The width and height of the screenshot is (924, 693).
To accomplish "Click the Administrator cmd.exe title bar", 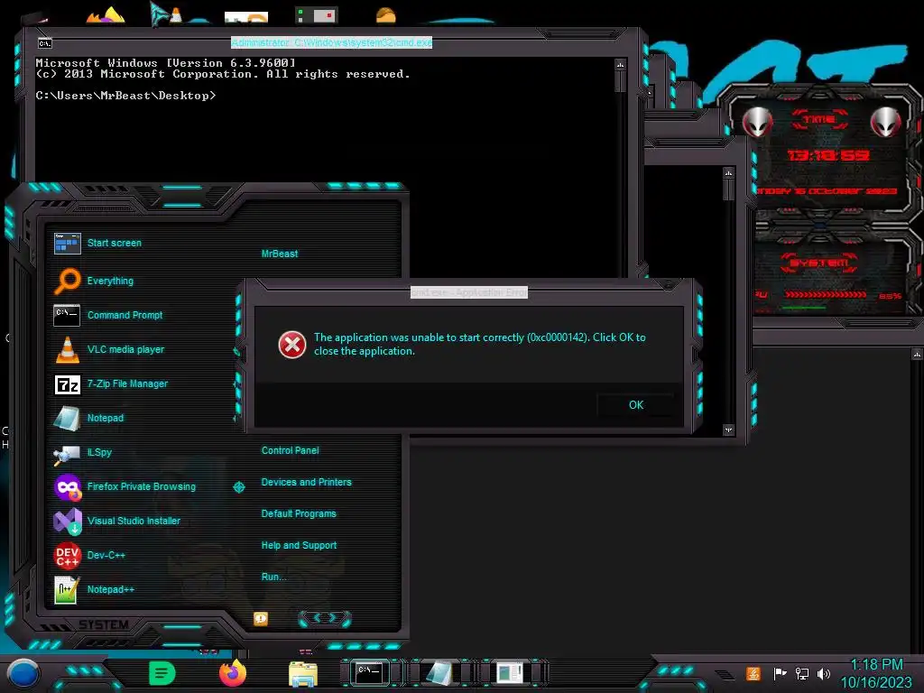I will click(x=332, y=42).
